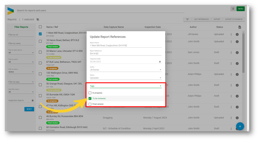Select the 23 Manor Lane row checkbox
Screen dimensions: 259x141
[40, 52]
